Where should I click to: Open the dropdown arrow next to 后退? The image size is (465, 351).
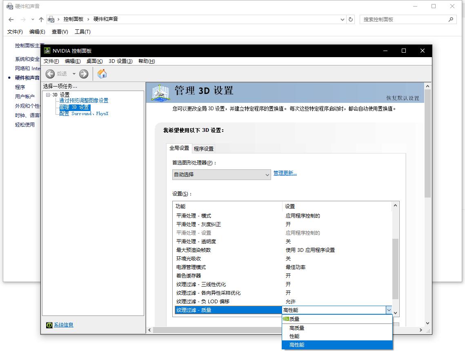click(x=74, y=74)
